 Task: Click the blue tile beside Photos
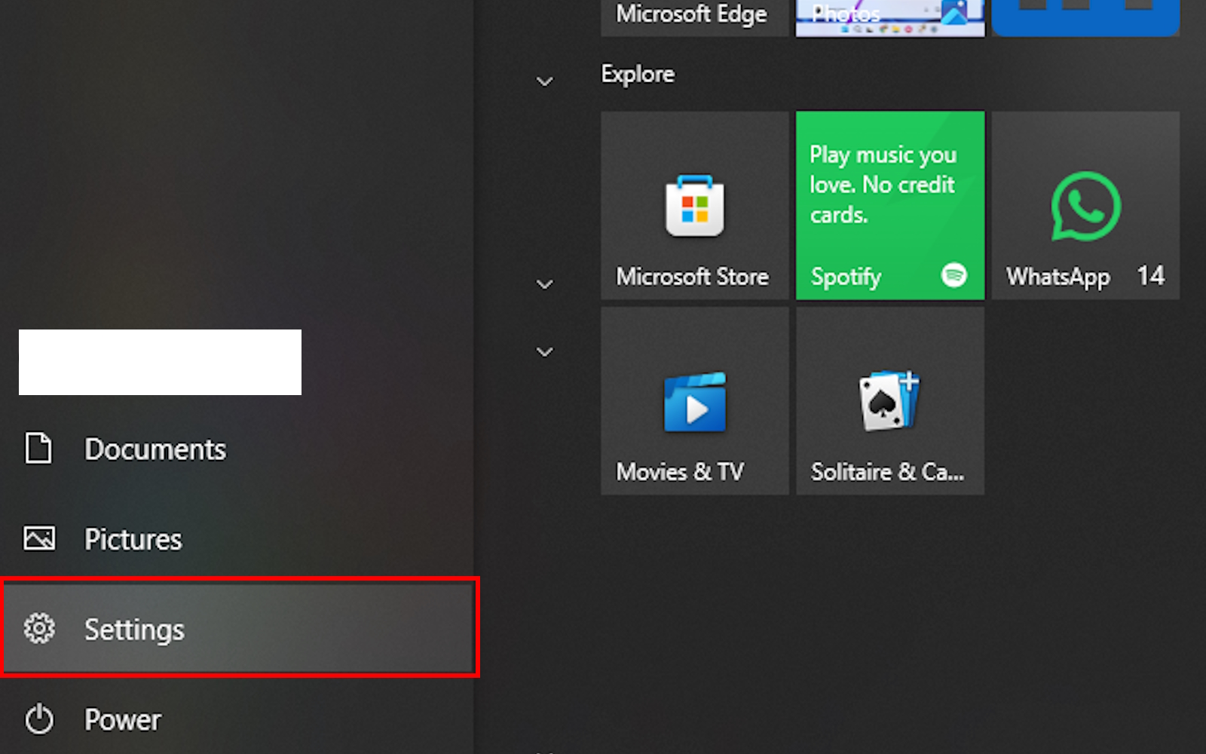[1085, 17]
